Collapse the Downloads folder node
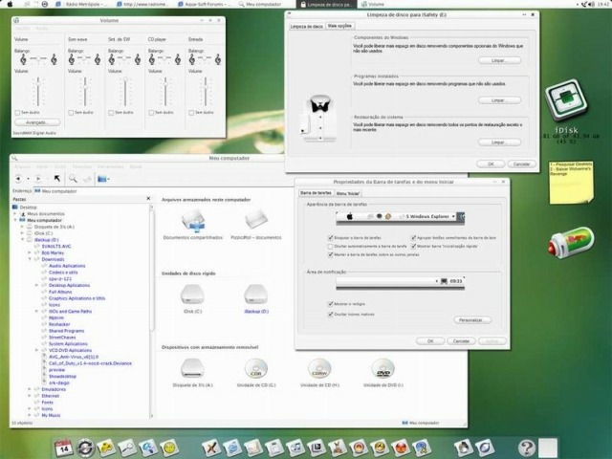This screenshot has width=612, height=459. (30, 259)
